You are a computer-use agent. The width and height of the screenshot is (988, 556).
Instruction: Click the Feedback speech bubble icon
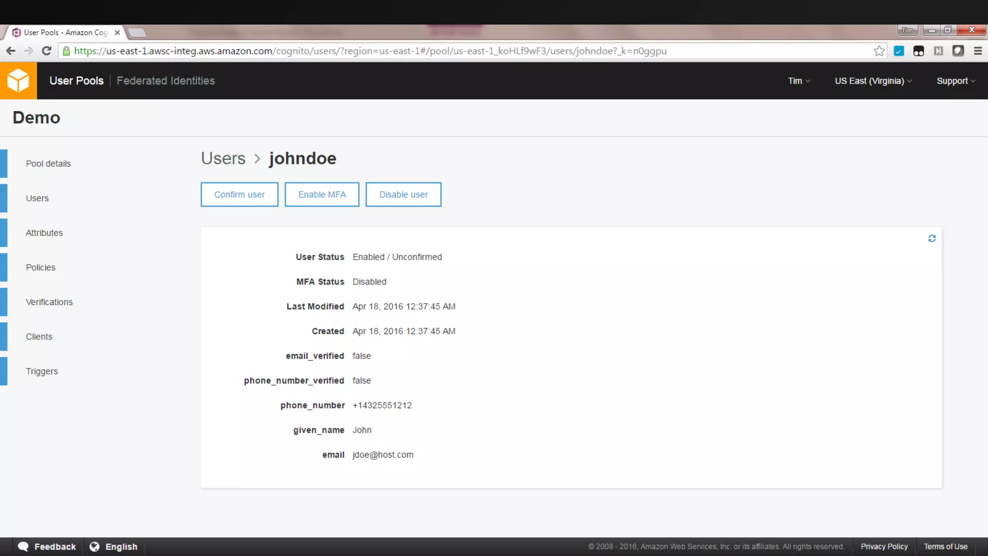pyautogui.click(x=23, y=546)
